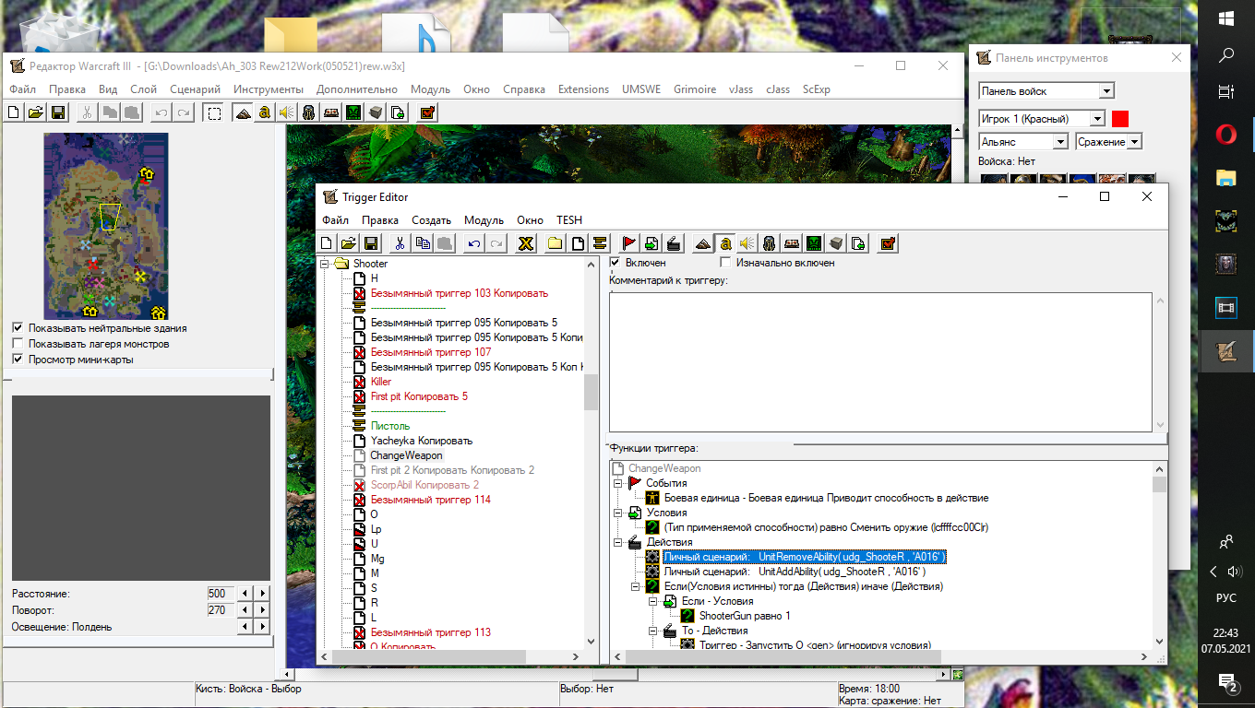This screenshot has height=708, width=1255.
Task: Increase Расстояние value with right arrow
Action: coord(263,594)
